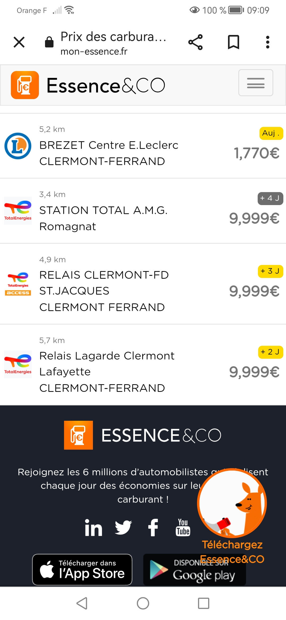Open the LinkedIn icon in footer
Screen dimensions: 286x620
point(93,528)
